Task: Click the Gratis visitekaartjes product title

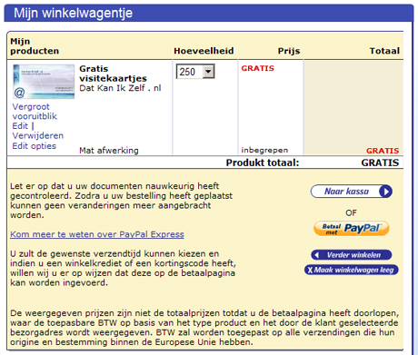Action: [x=113, y=74]
